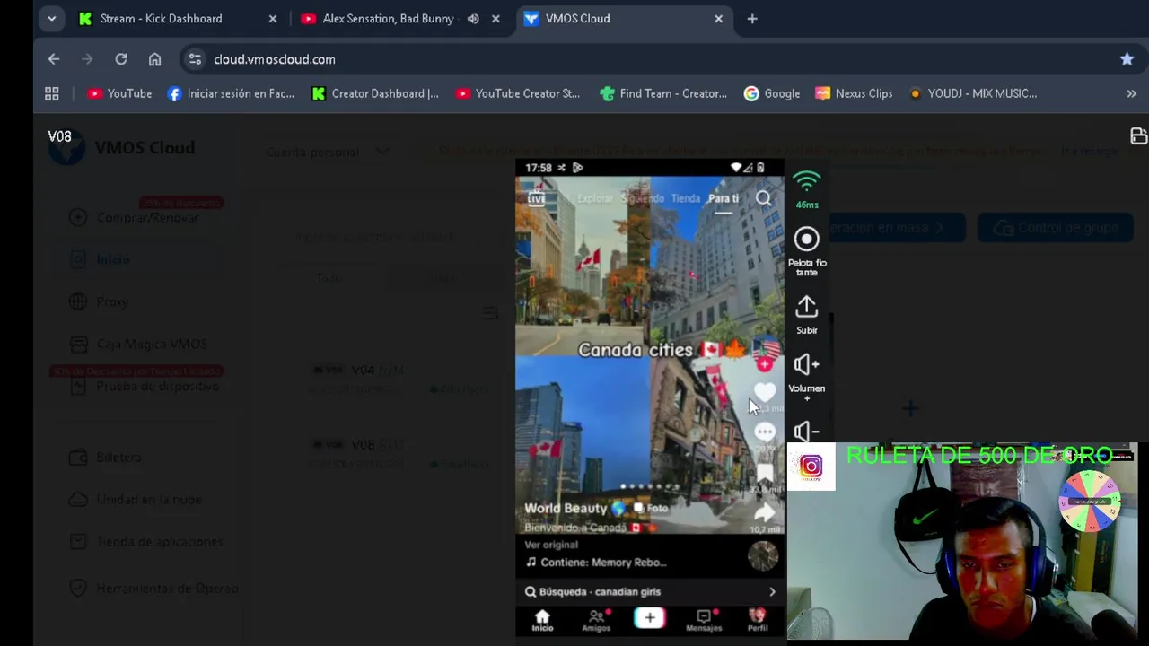Reload the VMOS Cloud page

coord(121,59)
